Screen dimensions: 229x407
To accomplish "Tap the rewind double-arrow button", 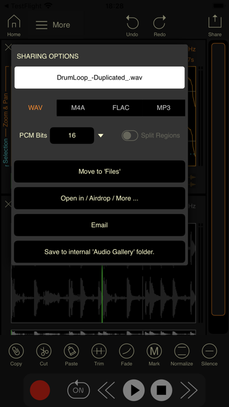I will (107, 390).
